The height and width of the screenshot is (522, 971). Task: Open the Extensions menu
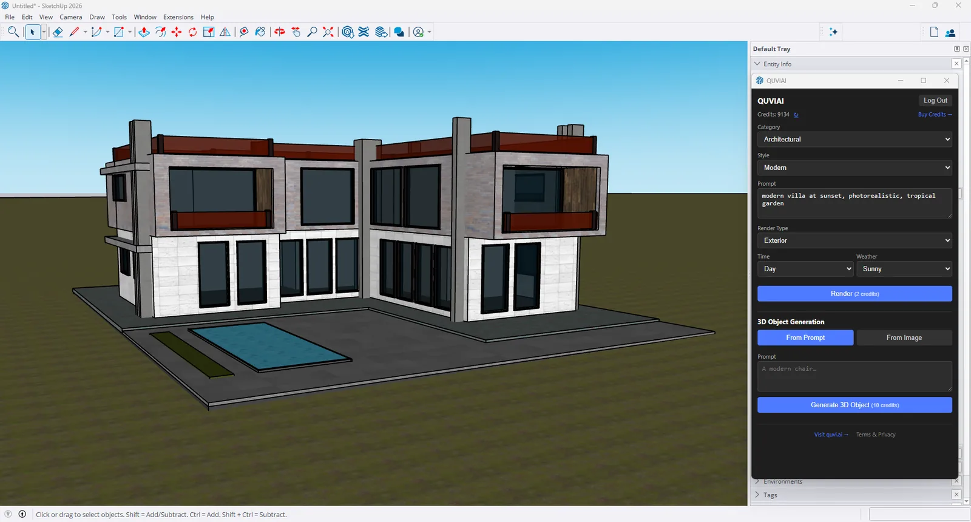178,17
